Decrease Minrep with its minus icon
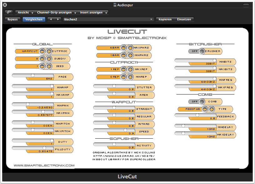Image resolution: width=255 pixels, height=184 pixels. pos(123,77)
